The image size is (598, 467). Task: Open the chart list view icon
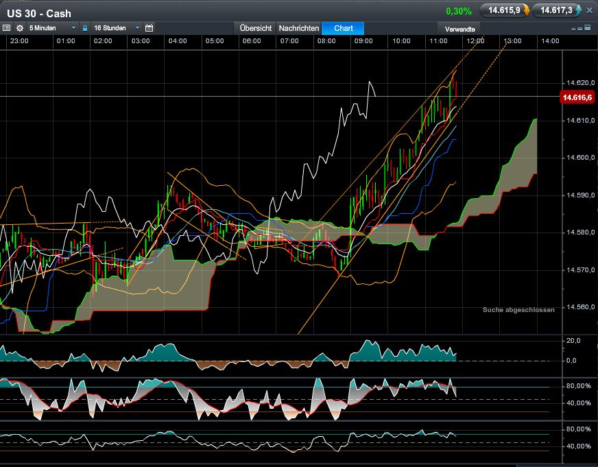7,28
